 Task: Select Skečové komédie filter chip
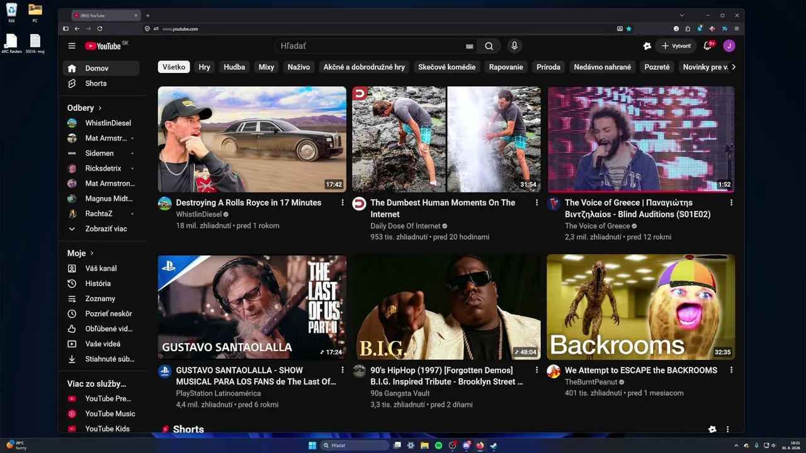coord(447,67)
